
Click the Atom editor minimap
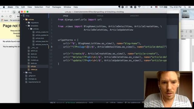coord(172,32)
